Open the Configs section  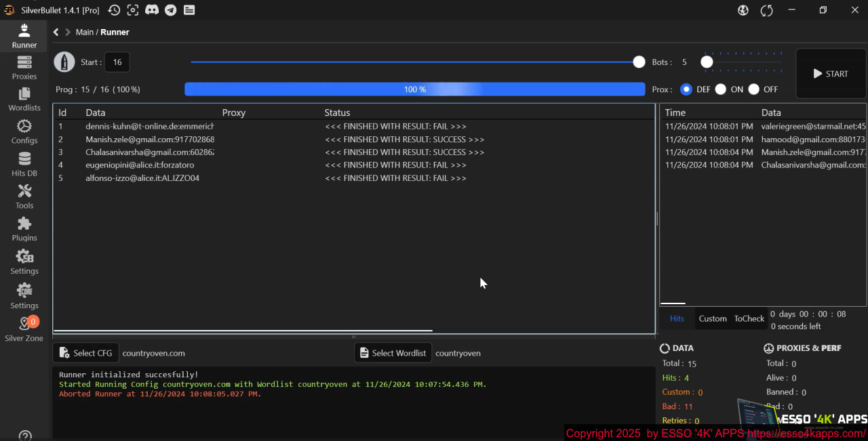(24, 132)
